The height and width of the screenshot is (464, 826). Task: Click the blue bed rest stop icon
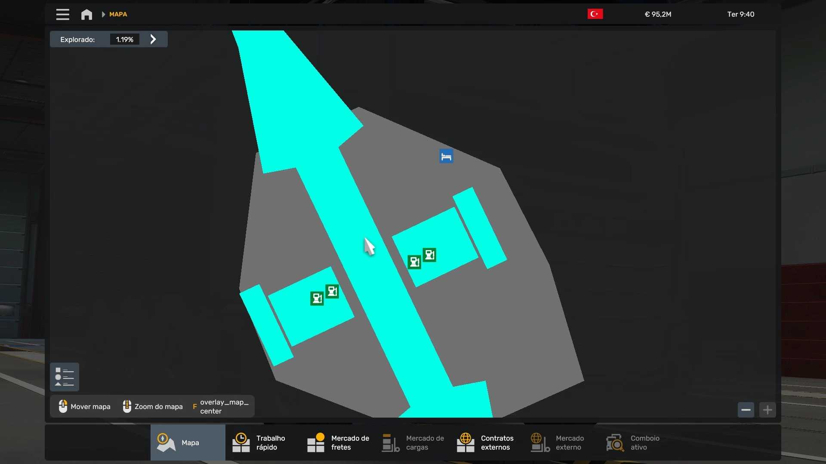(x=446, y=156)
